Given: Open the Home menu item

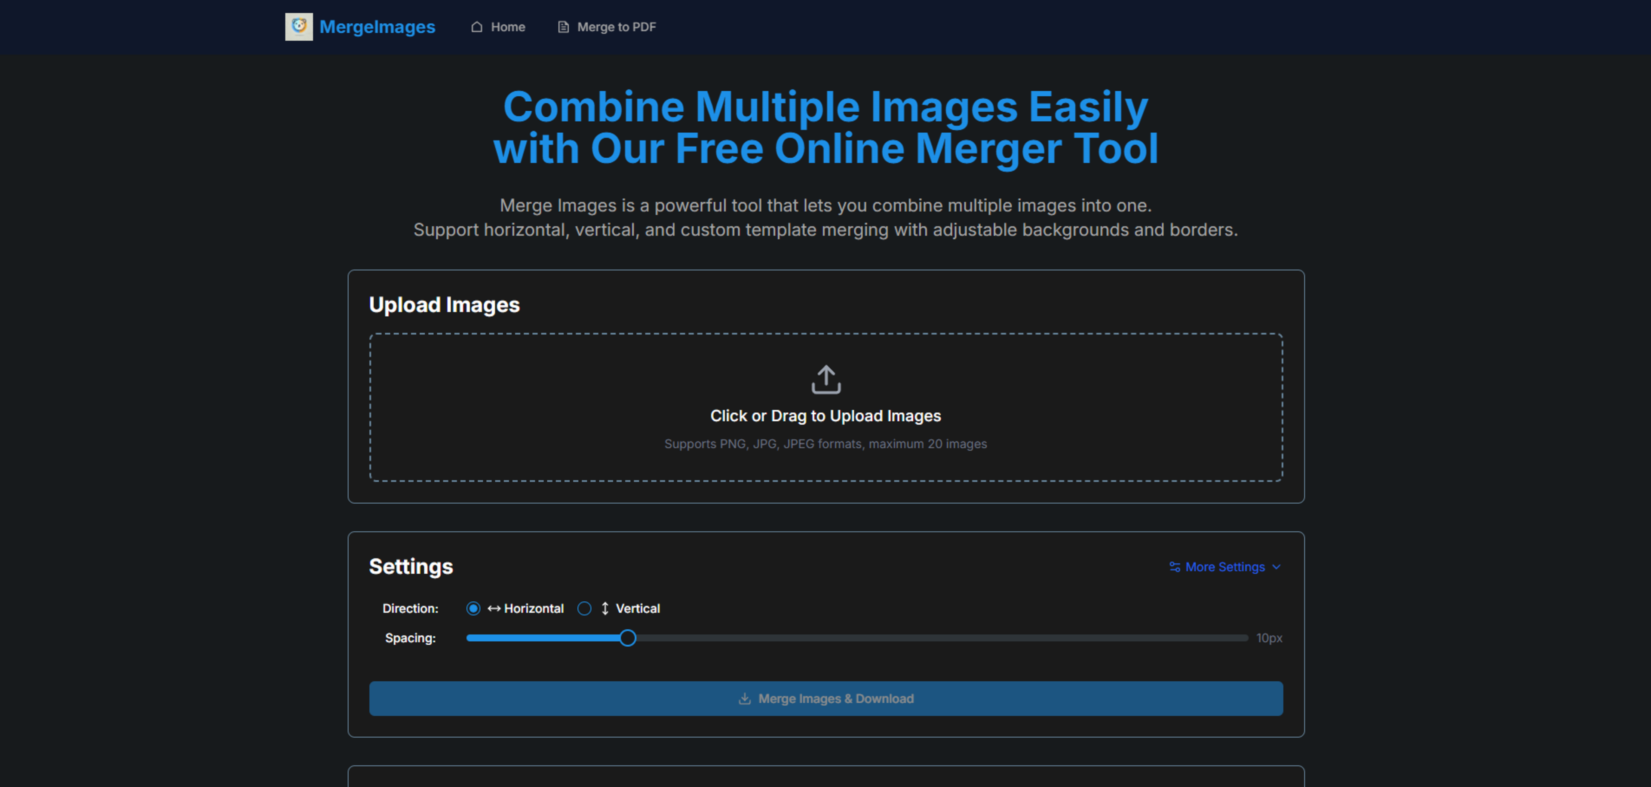Looking at the screenshot, I should click(x=508, y=27).
